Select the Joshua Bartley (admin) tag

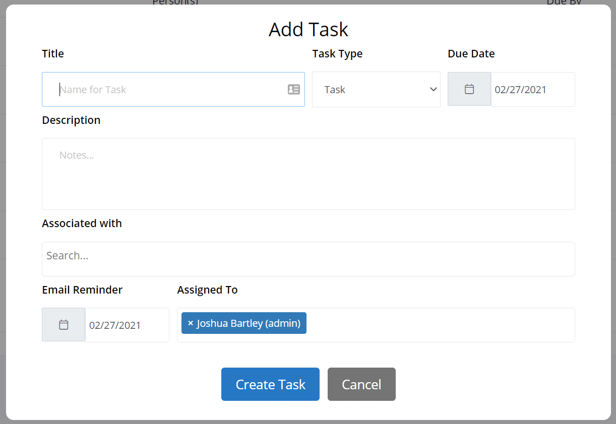250,323
